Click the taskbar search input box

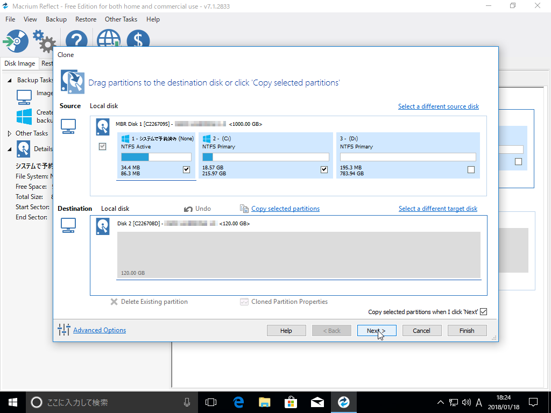[112, 402]
